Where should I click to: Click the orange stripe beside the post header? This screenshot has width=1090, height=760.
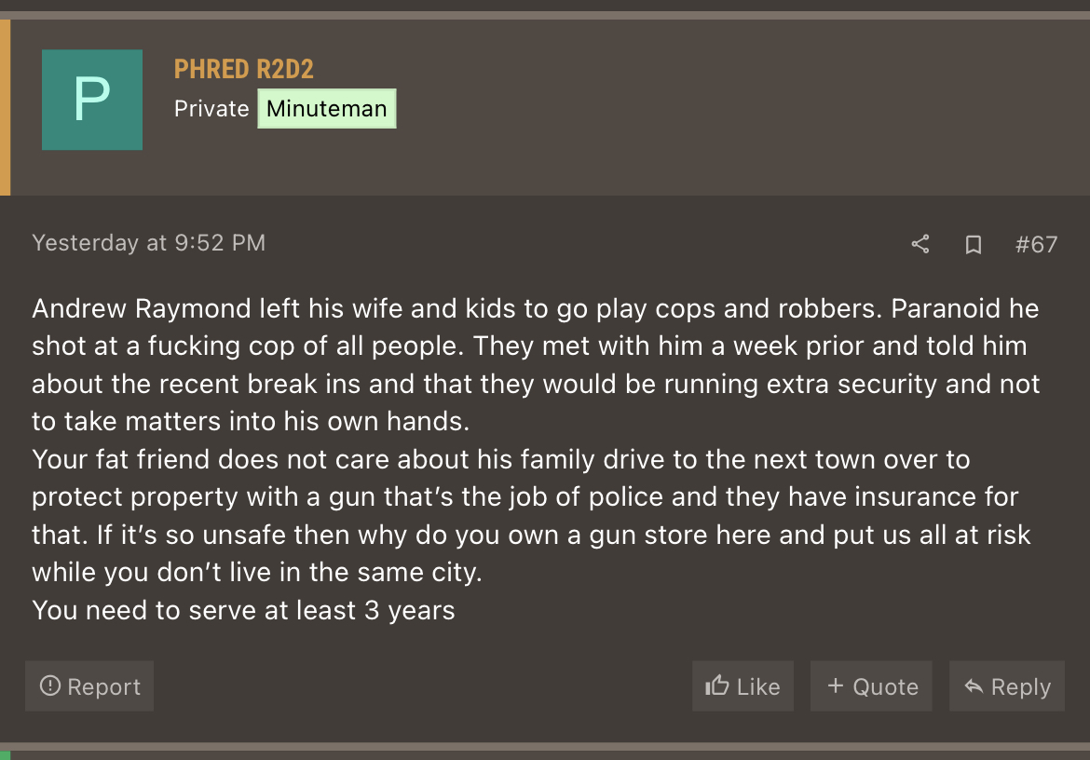[x=5, y=107]
